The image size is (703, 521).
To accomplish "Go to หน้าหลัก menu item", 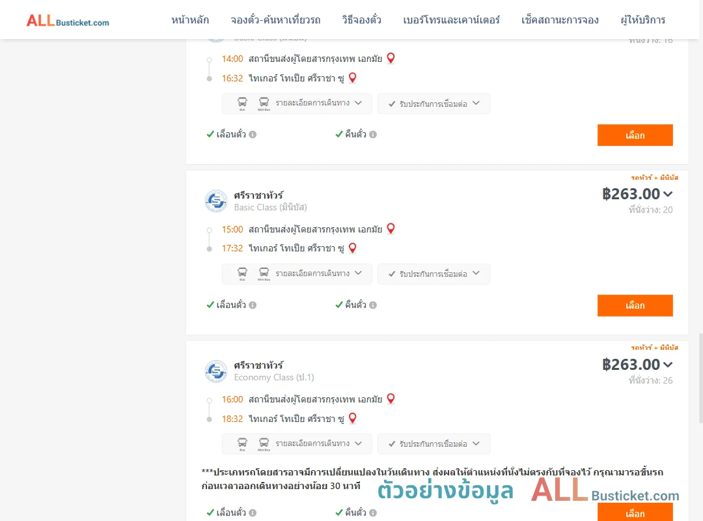I will tap(190, 20).
